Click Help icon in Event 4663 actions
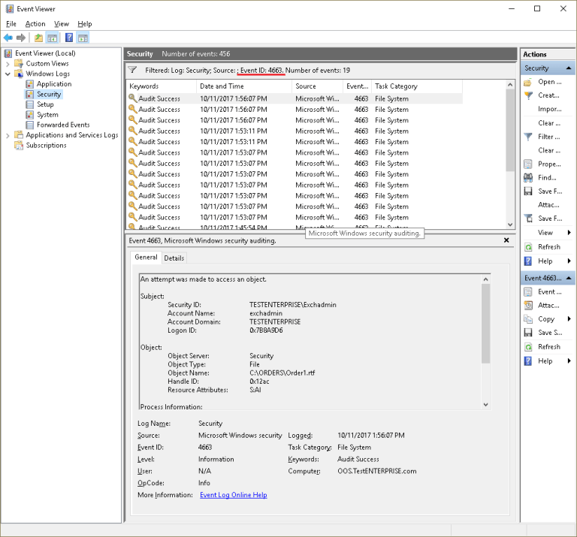The height and width of the screenshot is (537, 577). coord(527,361)
